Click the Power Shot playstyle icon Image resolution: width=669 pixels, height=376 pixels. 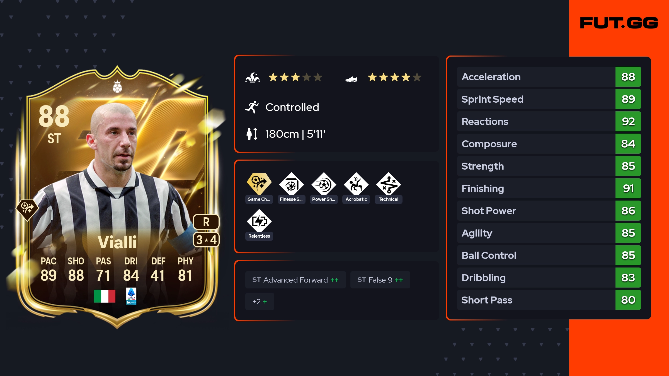(324, 184)
